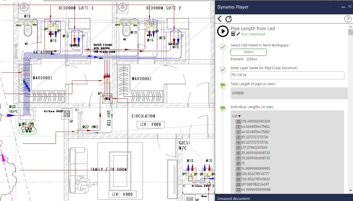Select list item 8 with value 75
The height and width of the screenshot is (201, 353).
243,163
